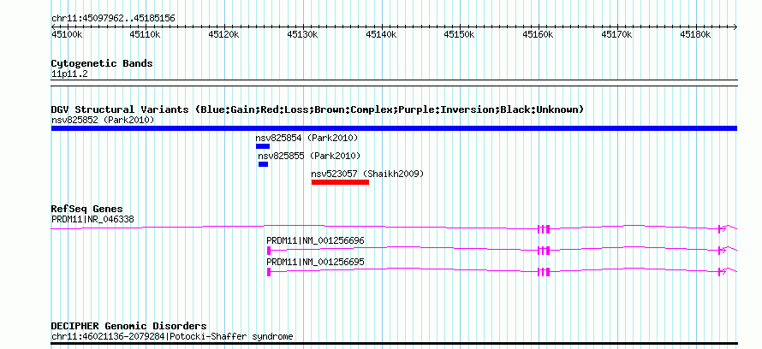Click the NM_001256695 last exon near 45180k
Viewport: 762px width, 349px height.
tap(720, 272)
